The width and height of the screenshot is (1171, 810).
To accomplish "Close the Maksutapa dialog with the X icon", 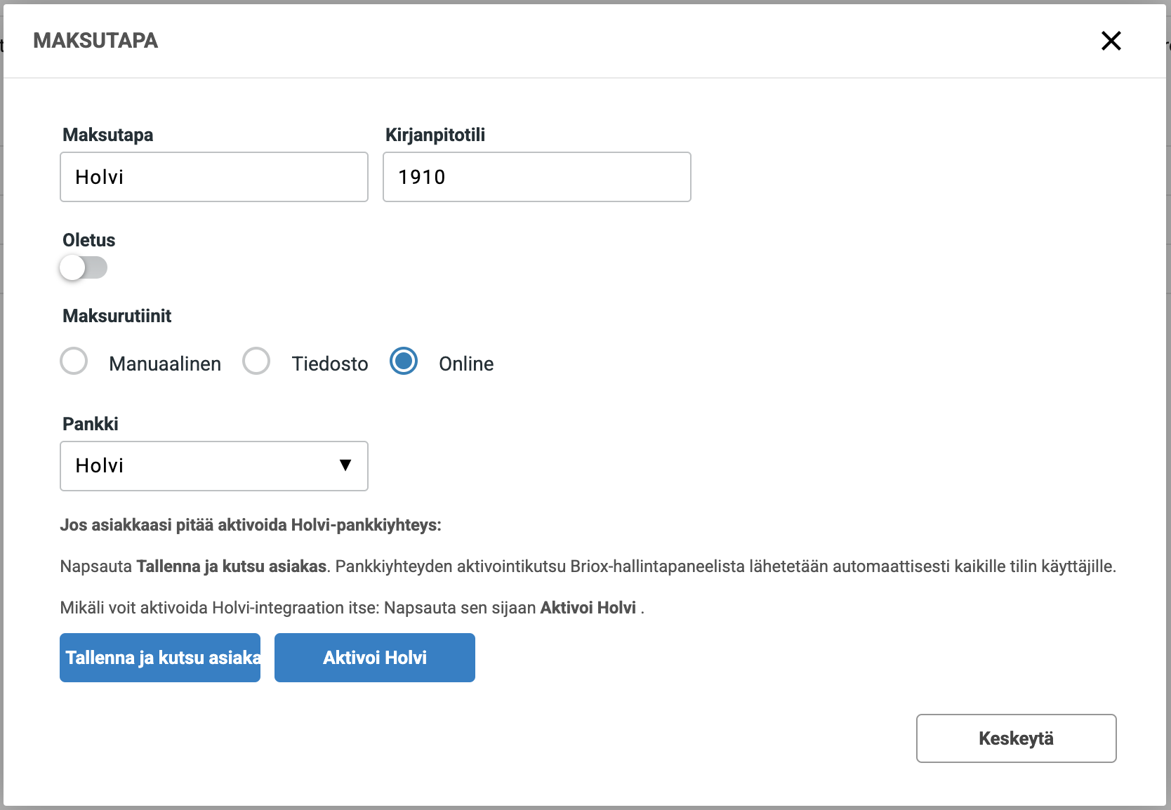I will (1111, 41).
